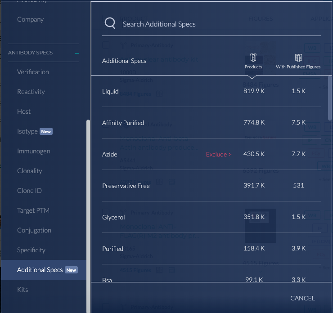Open the Company filter
Viewport: 333px width, 313px height.
pos(30,19)
